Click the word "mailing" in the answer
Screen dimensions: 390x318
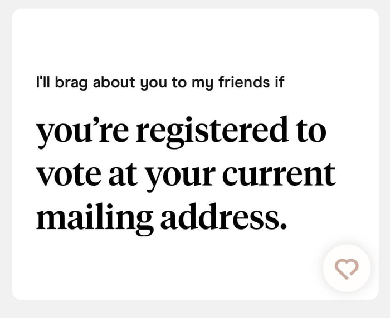pos(94,218)
